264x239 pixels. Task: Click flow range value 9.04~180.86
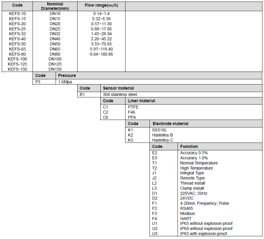pyautogui.click(x=102, y=54)
